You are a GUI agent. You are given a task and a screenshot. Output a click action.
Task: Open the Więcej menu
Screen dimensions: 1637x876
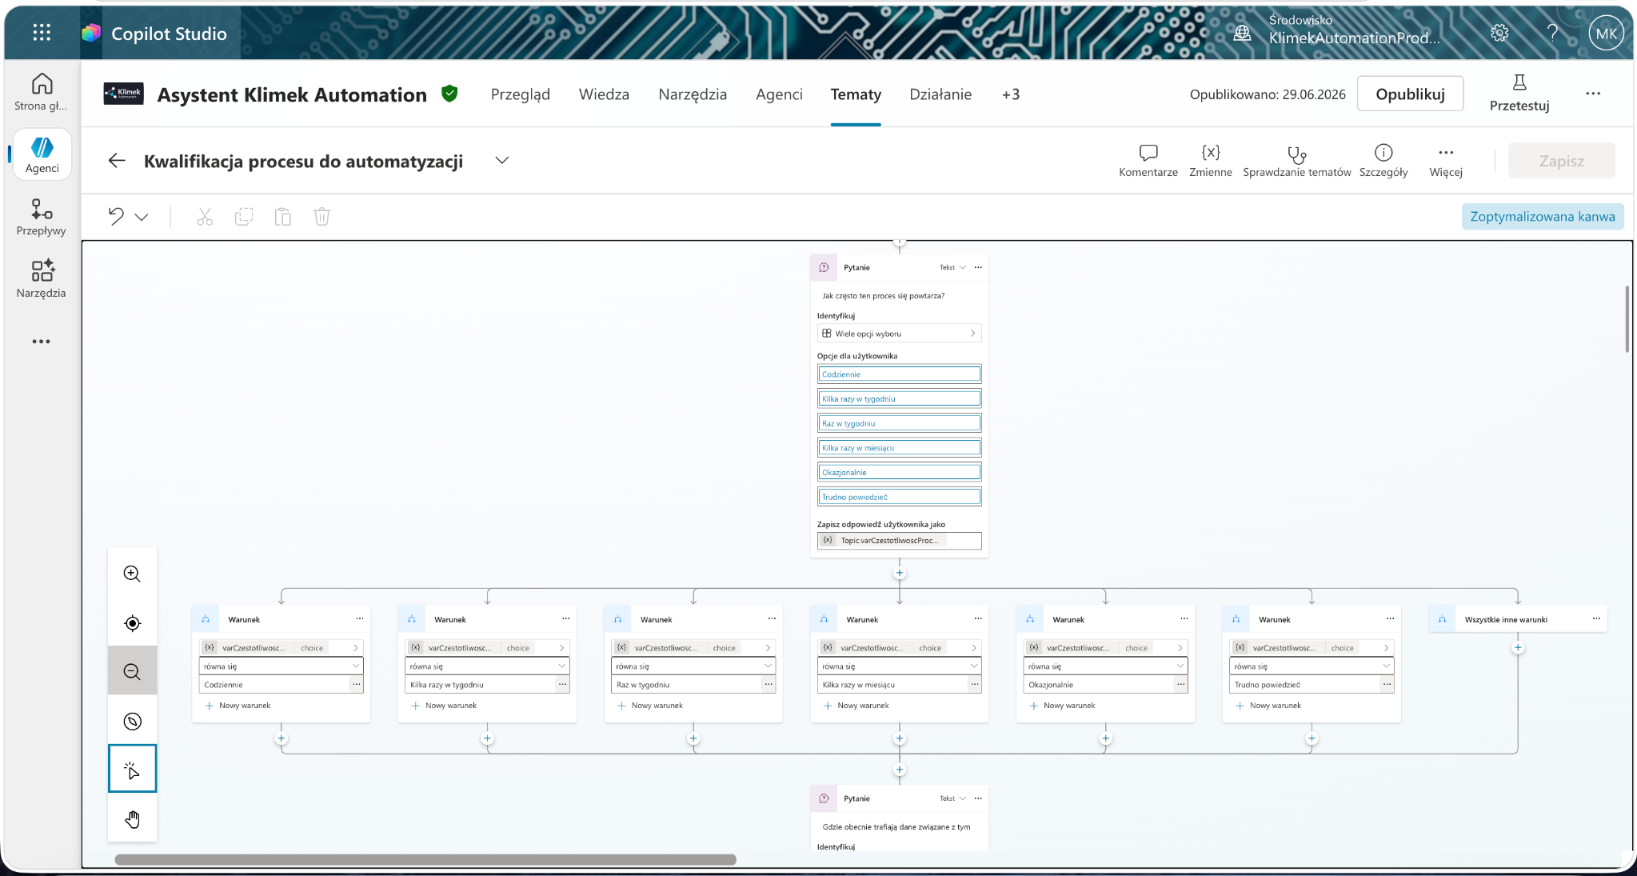(1445, 161)
